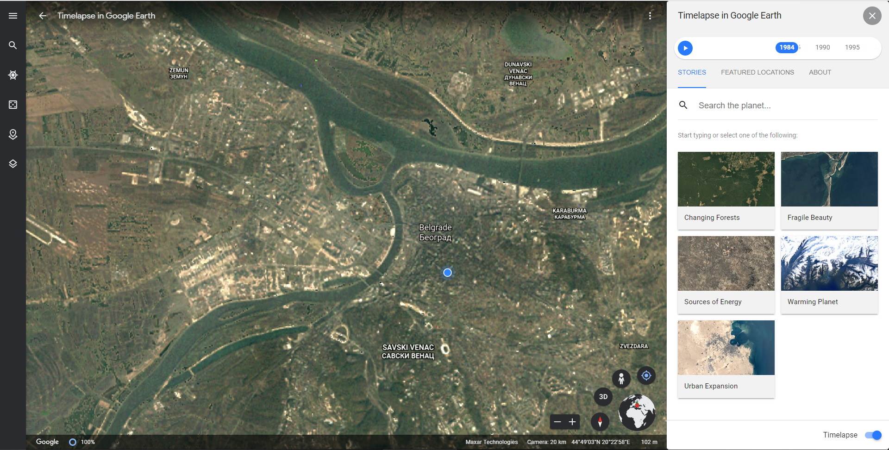Enable 3D view mode
This screenshot has height=450, width=889.
[603, 396]
